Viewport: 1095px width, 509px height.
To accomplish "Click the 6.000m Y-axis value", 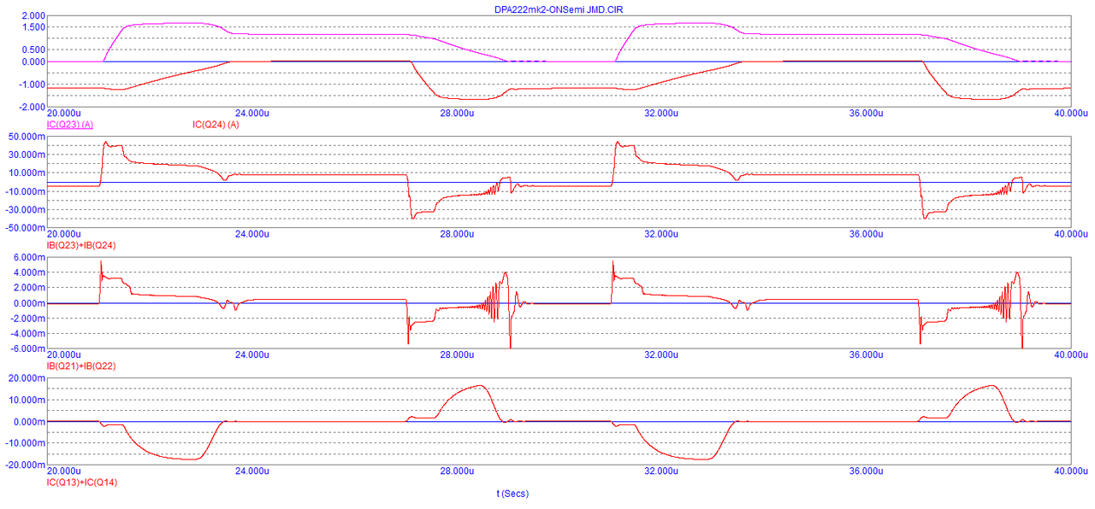I will tap(30, 257).
